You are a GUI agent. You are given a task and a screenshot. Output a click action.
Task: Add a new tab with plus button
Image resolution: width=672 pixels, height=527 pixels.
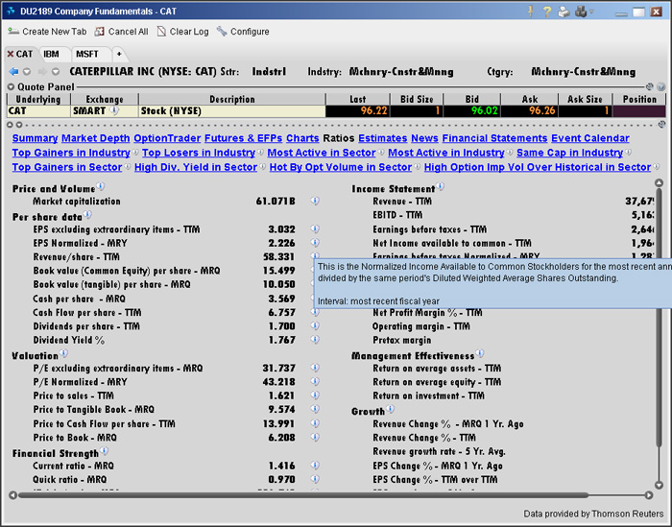[x=119, y=54]
